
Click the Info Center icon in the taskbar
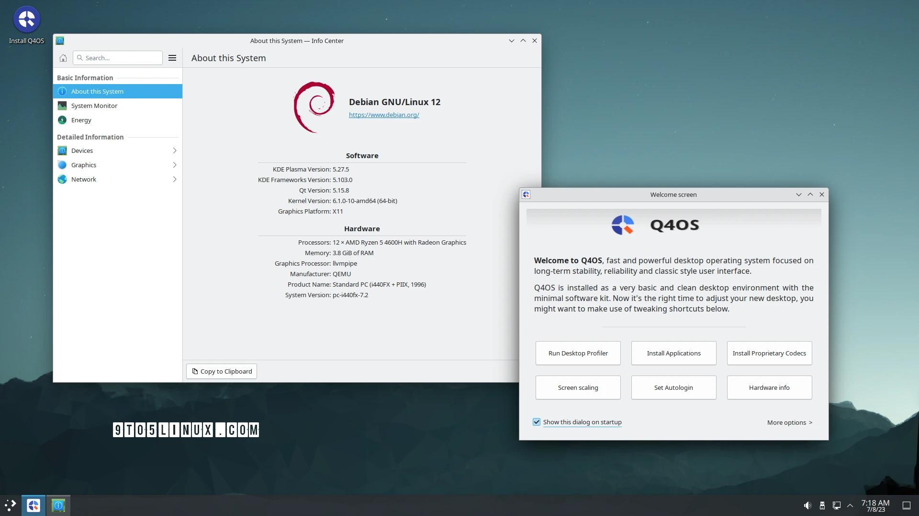pyautogui.click(x=58, y=505)
